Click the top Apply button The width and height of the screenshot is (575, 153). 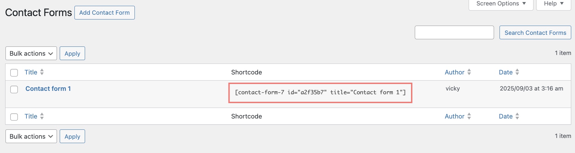(72, 53)
